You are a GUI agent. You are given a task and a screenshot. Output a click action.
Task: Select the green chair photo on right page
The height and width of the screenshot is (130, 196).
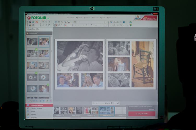(142, 64)
